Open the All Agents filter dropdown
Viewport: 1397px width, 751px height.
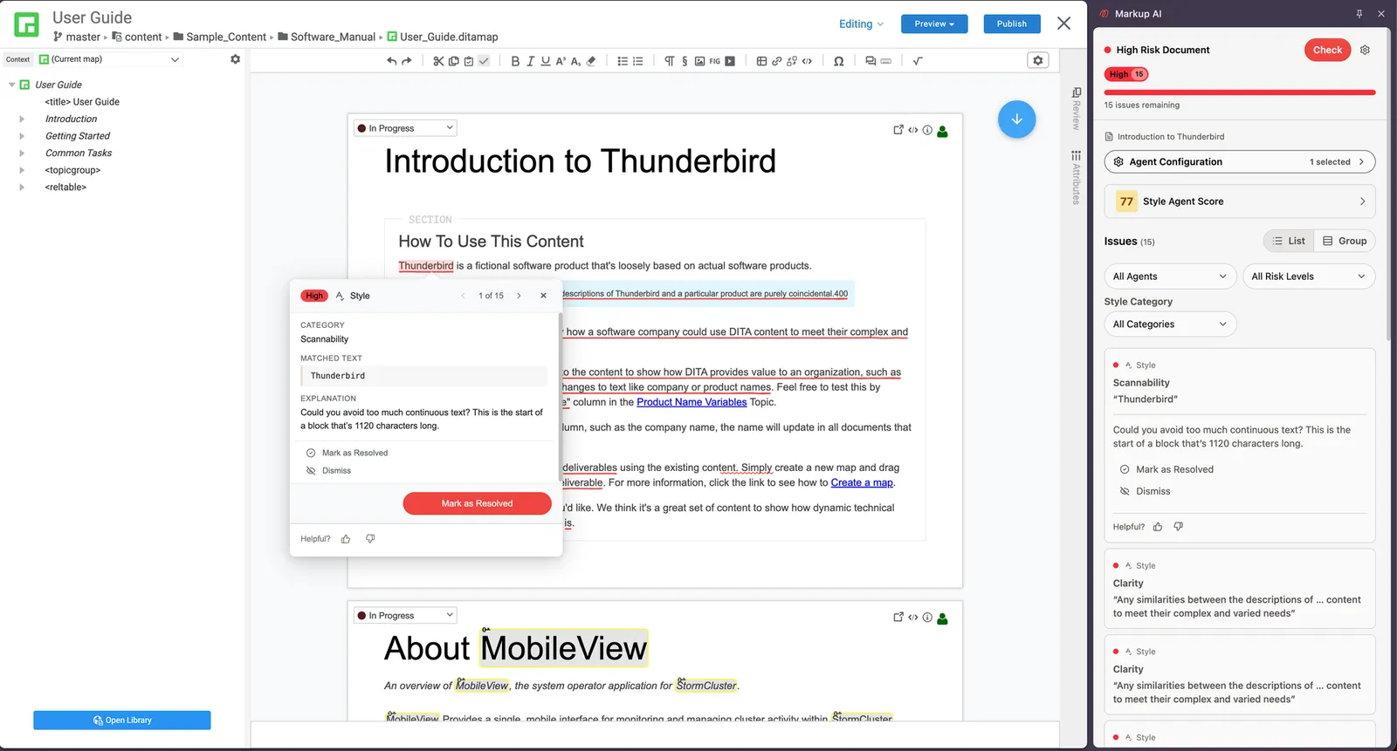click(x=1170, y=277)
